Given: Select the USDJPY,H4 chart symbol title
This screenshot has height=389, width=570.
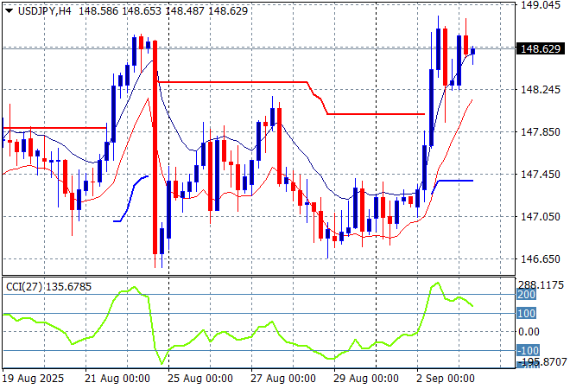Looking at the screenshot, I should (x=45, y=10).
